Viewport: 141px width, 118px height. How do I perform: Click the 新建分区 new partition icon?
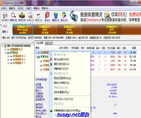pos(39,17)
